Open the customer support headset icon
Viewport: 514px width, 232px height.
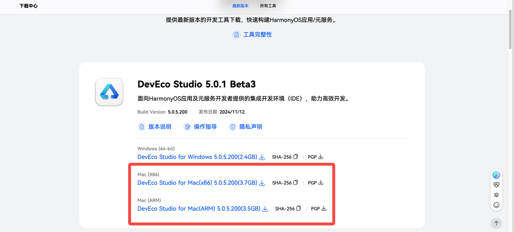click(496, 175)
